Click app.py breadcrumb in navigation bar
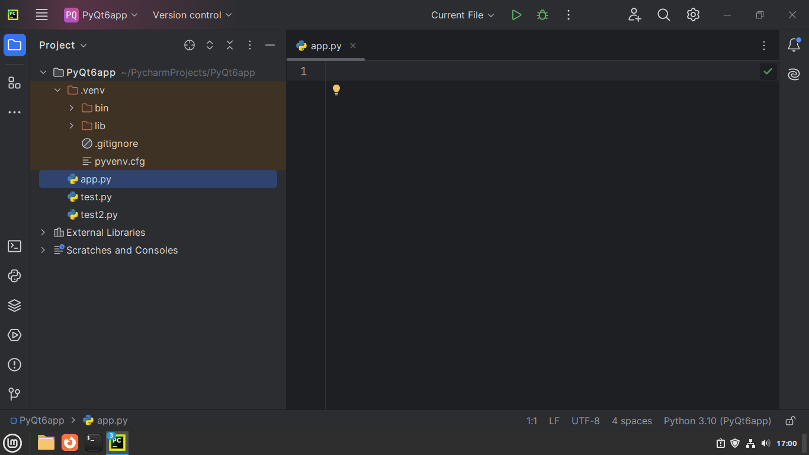Screen dimensions: 809x455 click(x=105, y=421)
